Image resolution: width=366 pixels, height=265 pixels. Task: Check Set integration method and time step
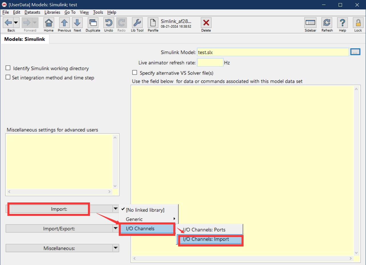pos(8,77)
